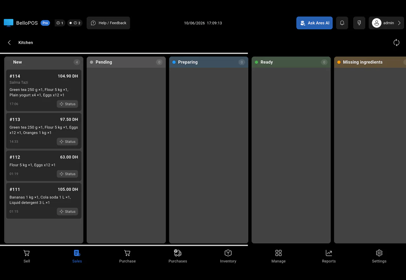Open Status options for order #114
This screenshot has width=406, height=280.
point(67,104)
